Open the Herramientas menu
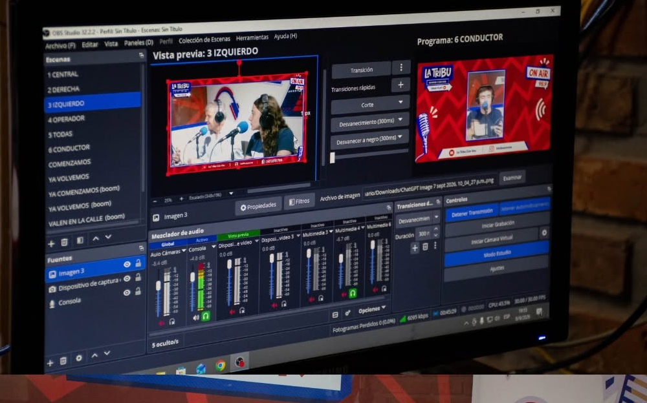 click(x=252, y=37)
